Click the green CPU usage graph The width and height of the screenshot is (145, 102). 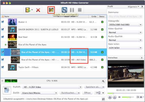click(x=11, y=81)
